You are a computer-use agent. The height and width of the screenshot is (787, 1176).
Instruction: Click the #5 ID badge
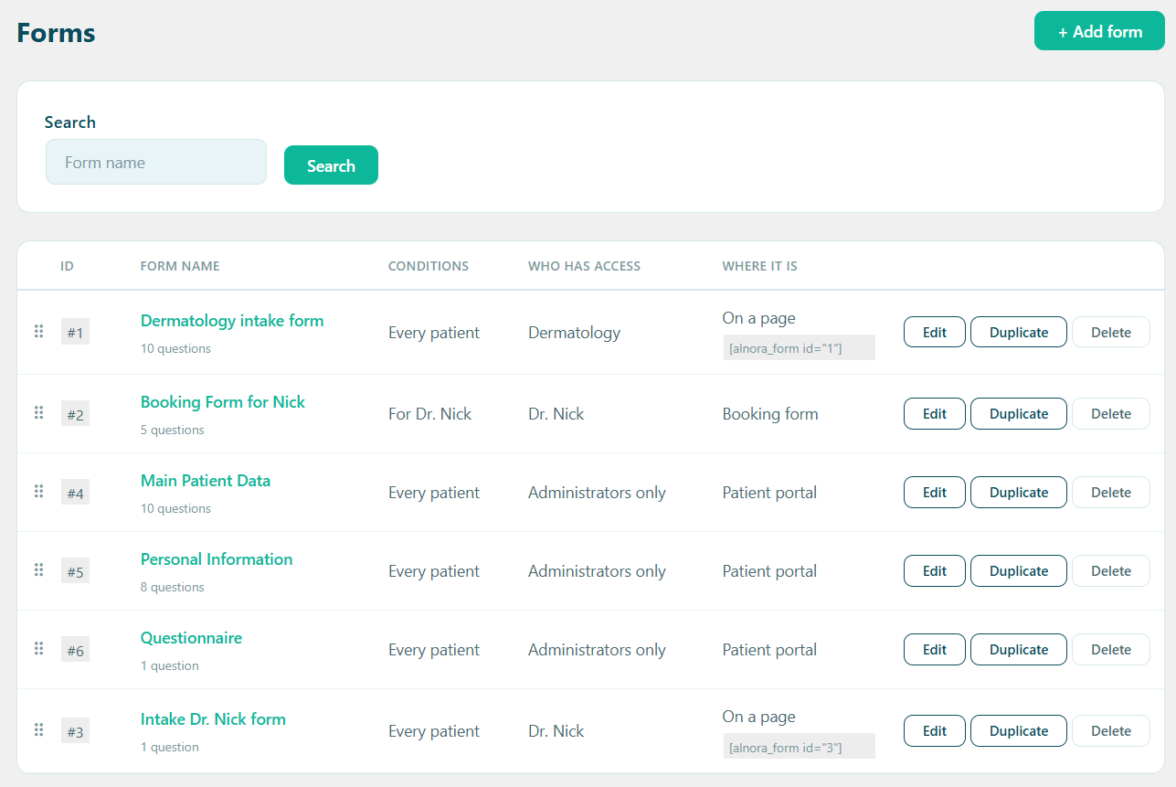(75, 571)
